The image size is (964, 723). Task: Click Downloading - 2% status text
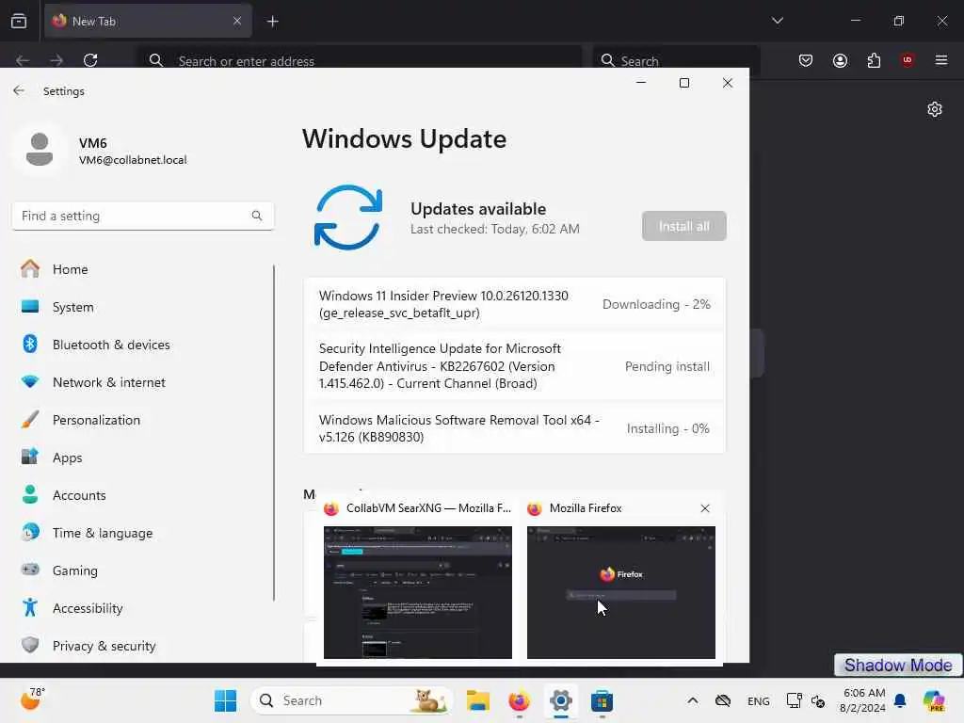pyautogui.click(x=656, y=304)
